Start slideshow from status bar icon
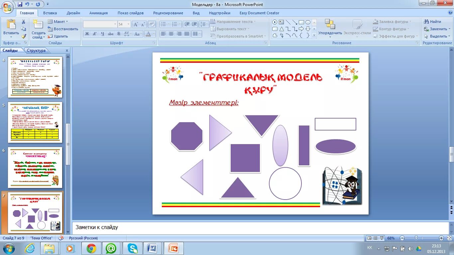 coord(382,238)
